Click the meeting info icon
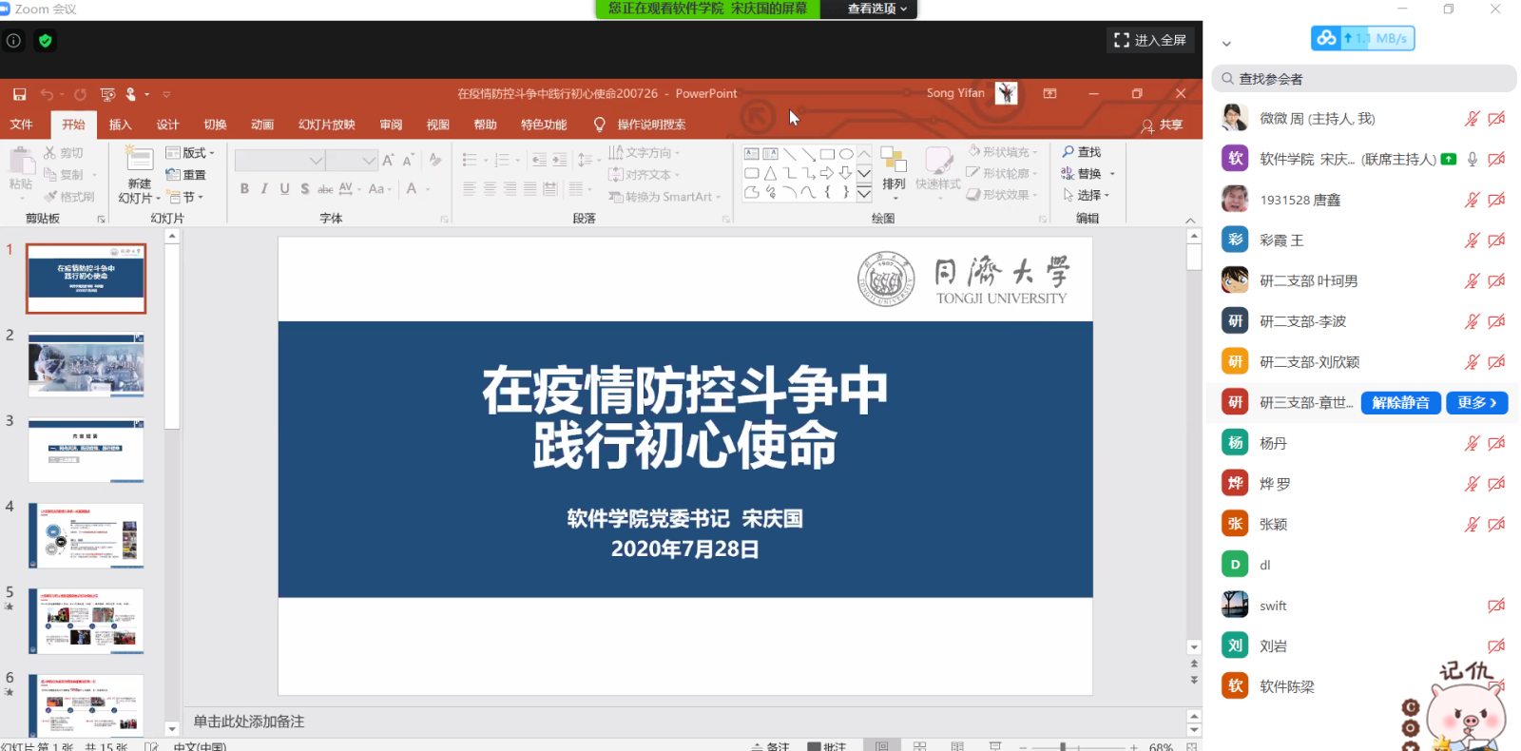The width and height of the screenshot is (1521, 751). pos(13,40)
